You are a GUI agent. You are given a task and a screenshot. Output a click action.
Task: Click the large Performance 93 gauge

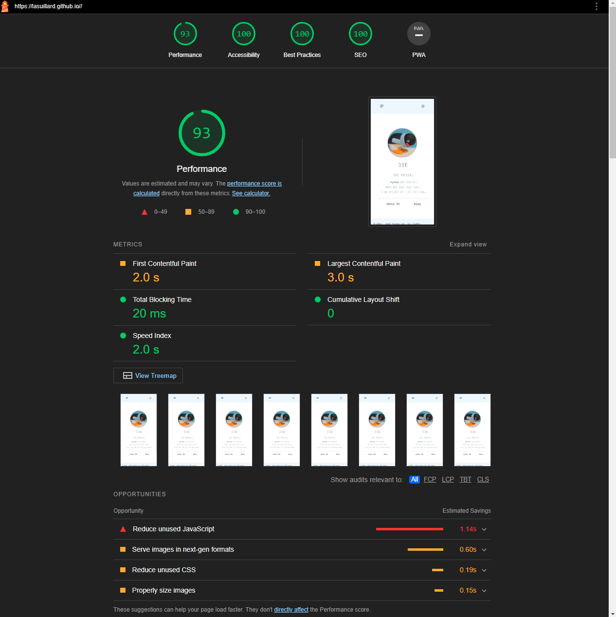201,133
